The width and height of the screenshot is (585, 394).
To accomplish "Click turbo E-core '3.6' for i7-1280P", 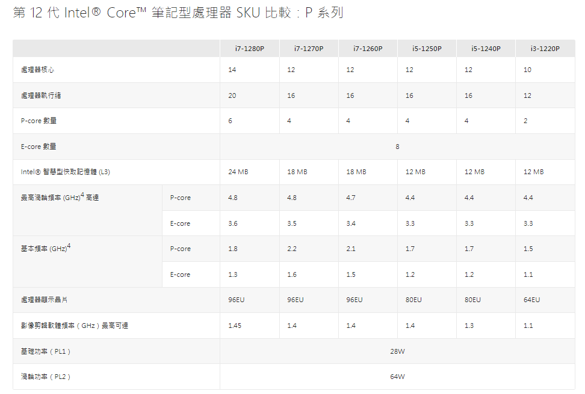I will pos(233,223).
